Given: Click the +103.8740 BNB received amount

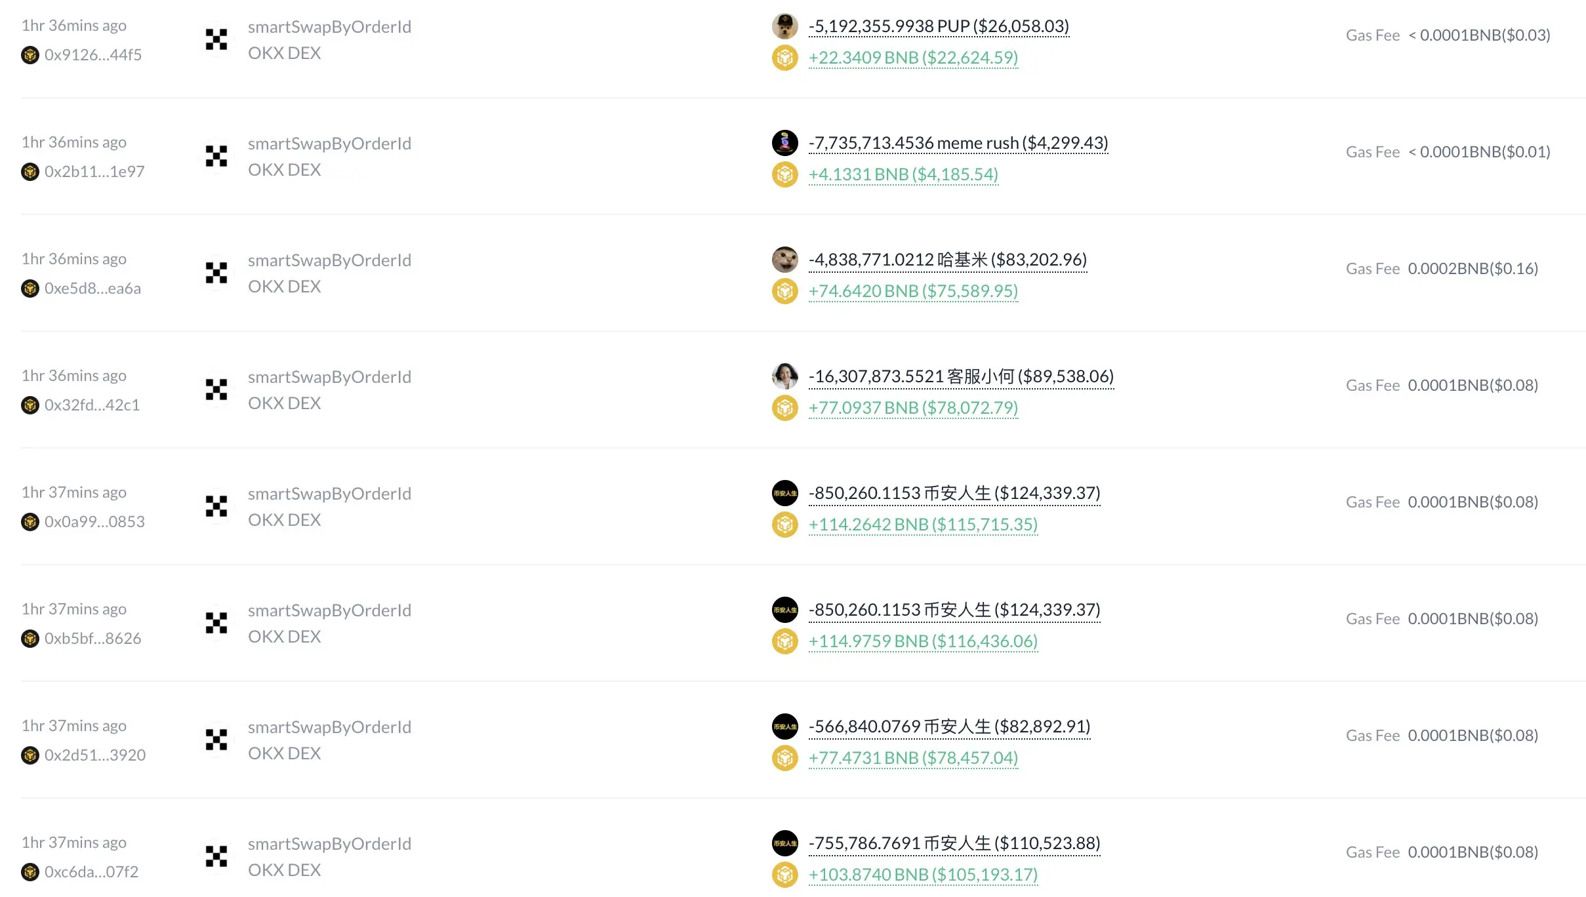Looking at the screenshot, I should click(923, 875).
